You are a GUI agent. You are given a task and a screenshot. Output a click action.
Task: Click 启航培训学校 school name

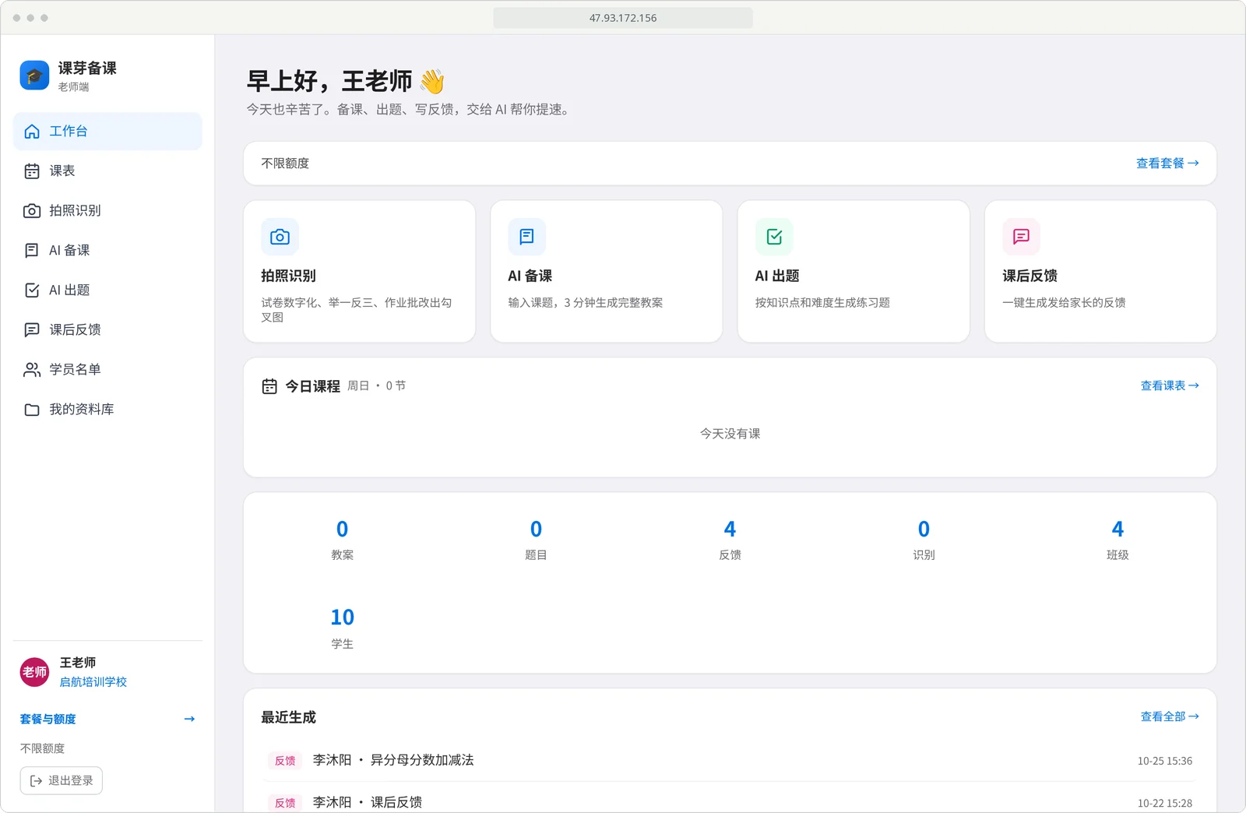pos(93,682)
